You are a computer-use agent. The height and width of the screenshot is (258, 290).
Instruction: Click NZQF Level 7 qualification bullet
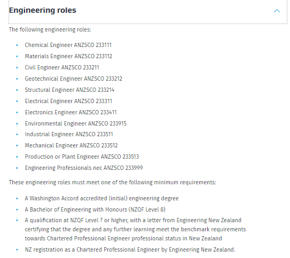point(135,229)
